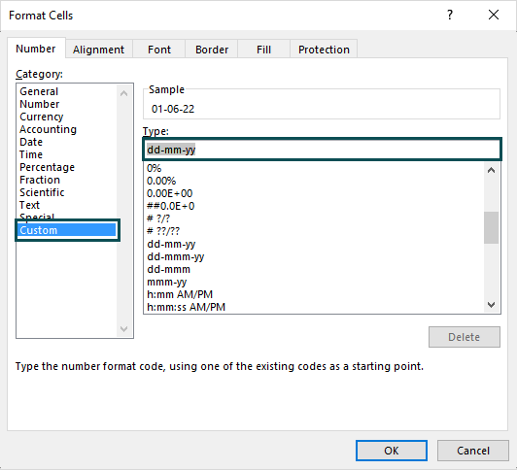Select the Custom category
Viewport: 517px width, 470px height.
pos(67,230)
